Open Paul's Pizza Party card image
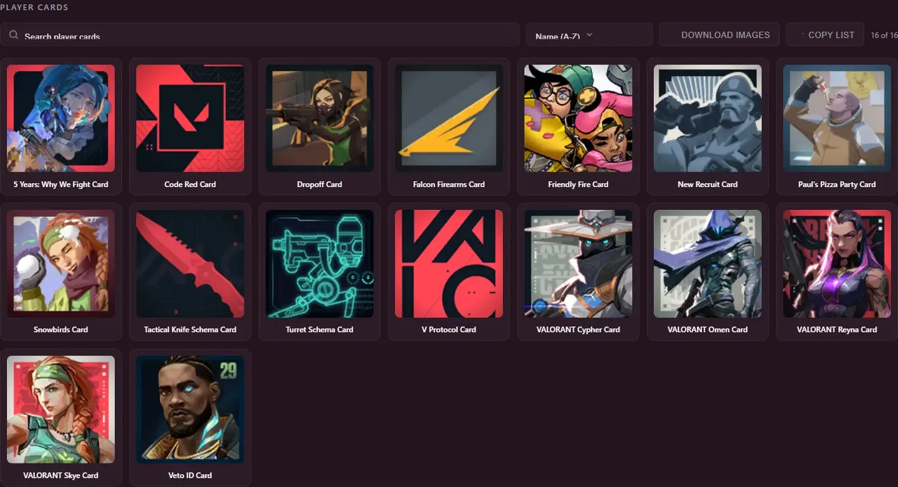898x487 pixels. pos(837,118)
